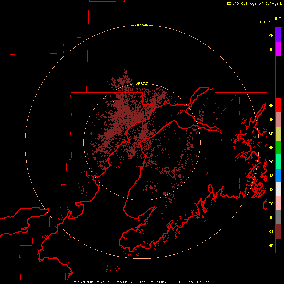
Task: Select the DS white legend swatch
Action: tap(279, 189)
